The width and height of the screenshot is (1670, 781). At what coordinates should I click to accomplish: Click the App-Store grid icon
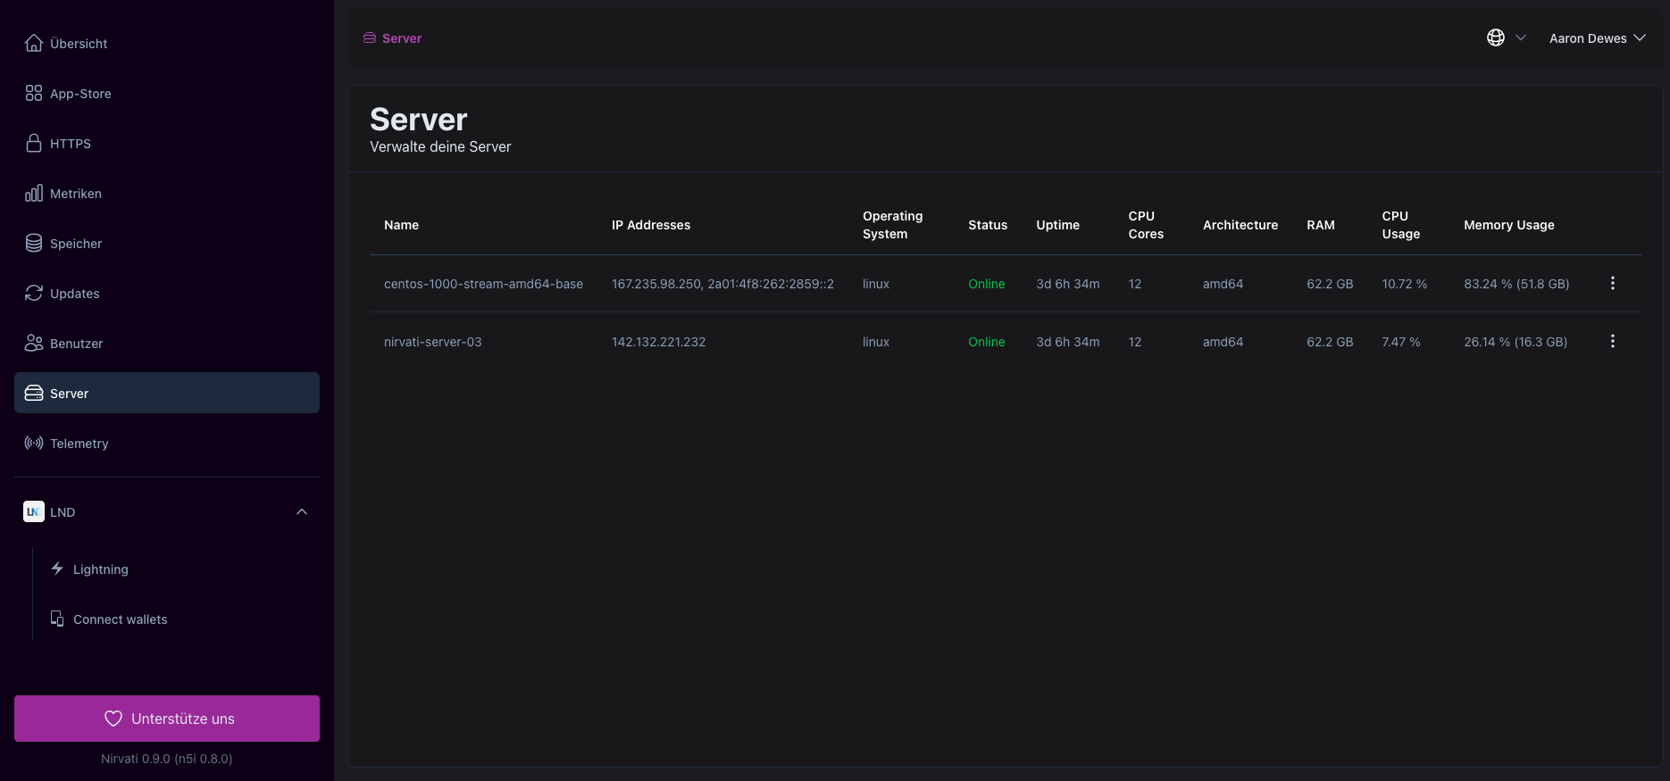pyautogui.click(x=34, y=93)
